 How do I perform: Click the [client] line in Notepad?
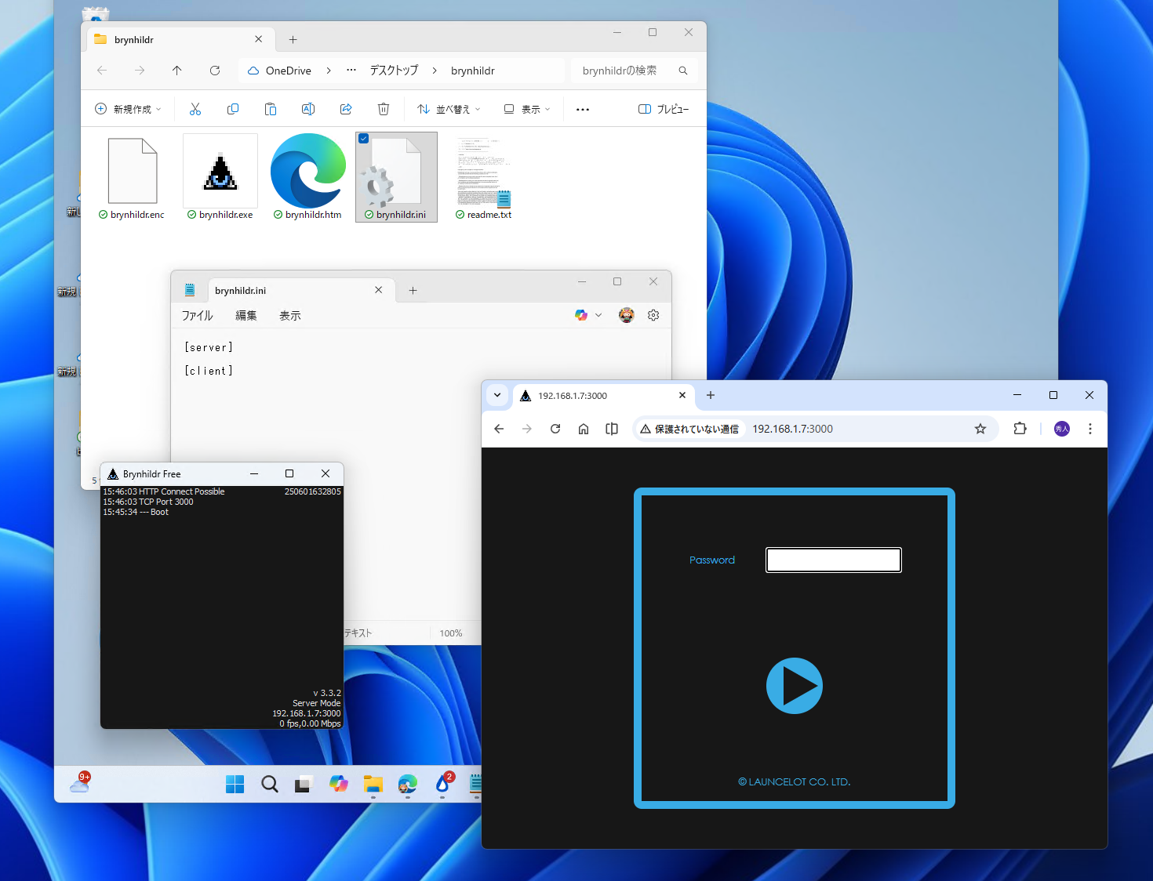209,371
